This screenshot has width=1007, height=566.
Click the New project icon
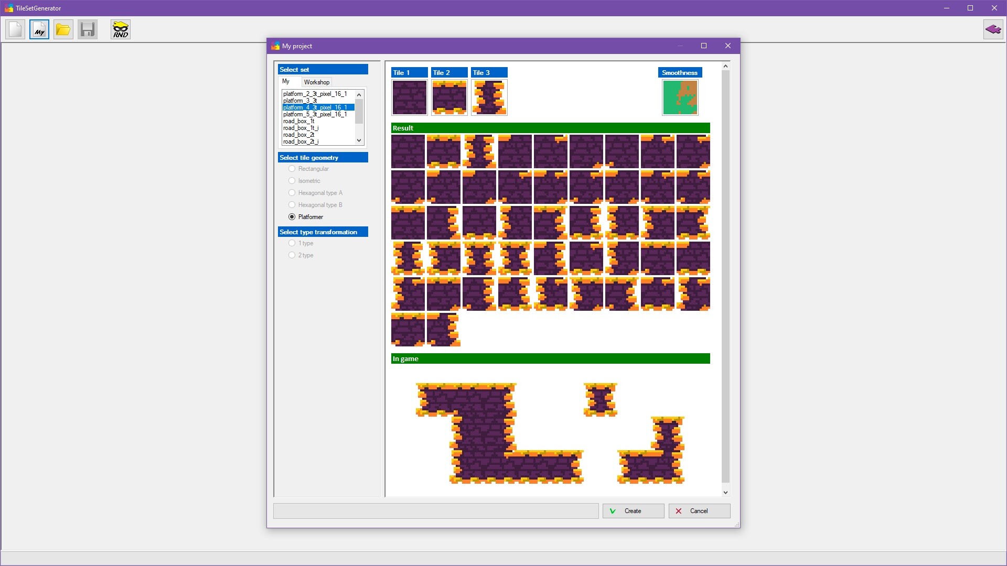pos(15,29)
